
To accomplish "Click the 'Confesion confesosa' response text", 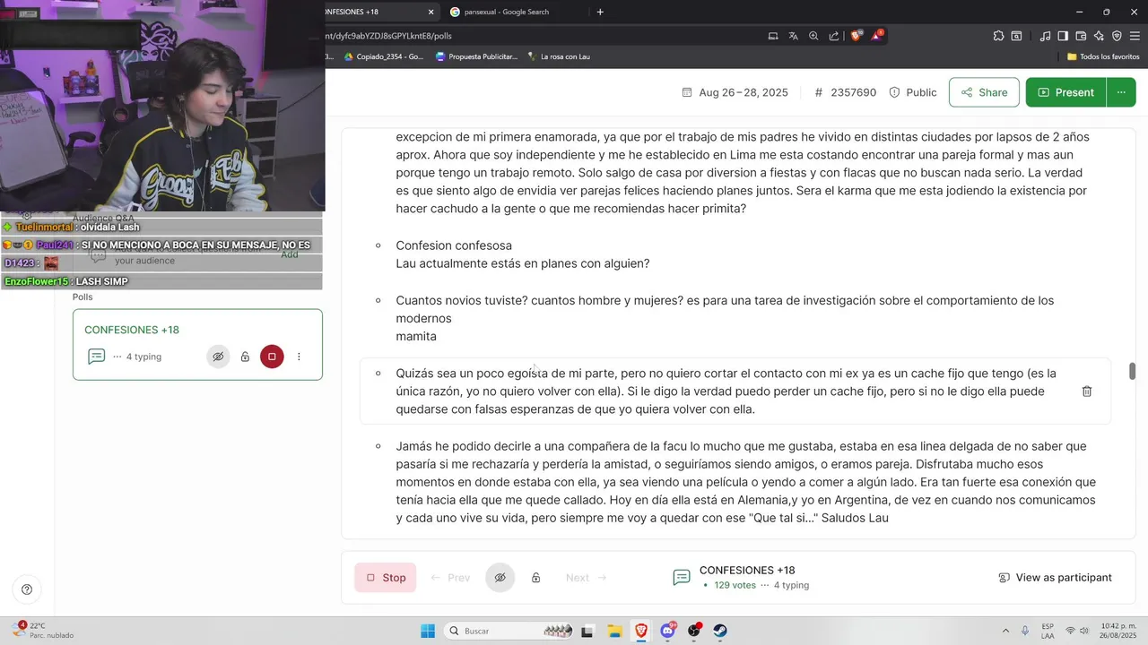I will click(454, 245).
